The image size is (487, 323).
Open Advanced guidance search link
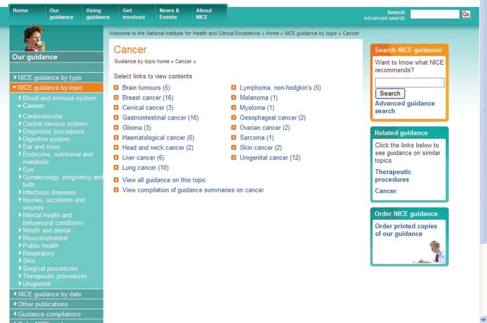405,107
